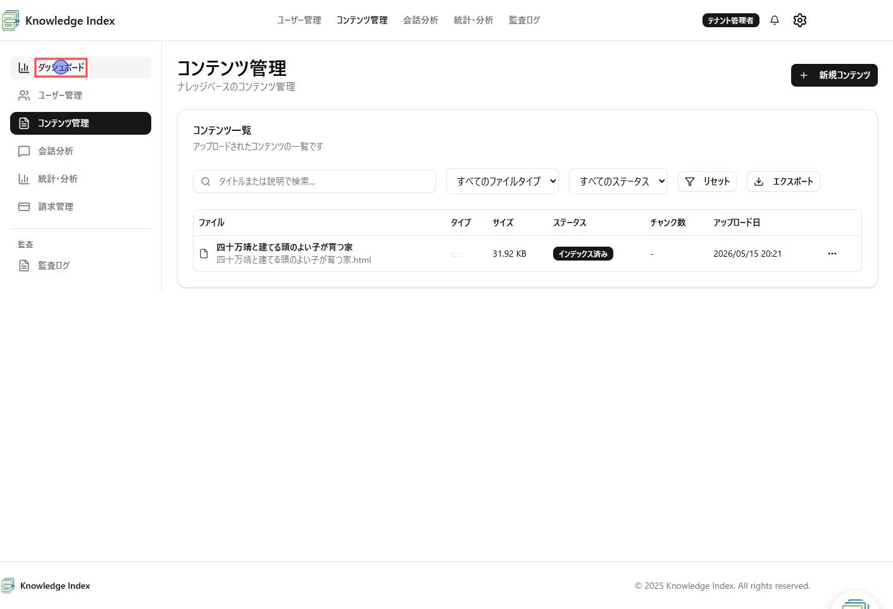The height and width of the screenshot is (609, 893).
Task: Open settings gear icon
Action: coord(800,20)
